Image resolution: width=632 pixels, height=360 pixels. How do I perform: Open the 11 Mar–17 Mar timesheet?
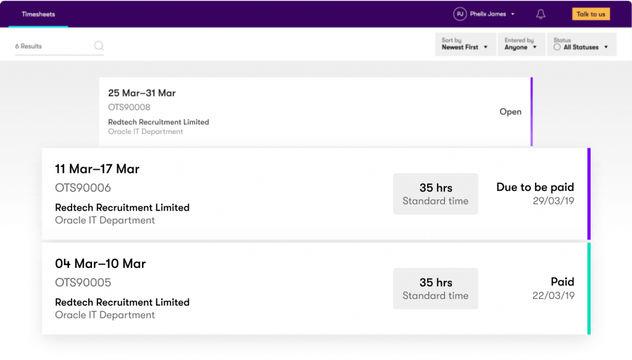(97, 169)
